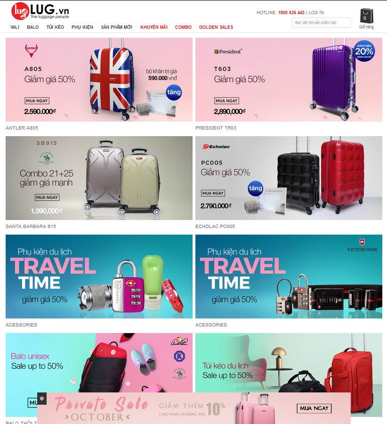Image resolution: width=387 pixels, height=424 pixels.
Task: Open the BALO menu
Action: point(32,27)
